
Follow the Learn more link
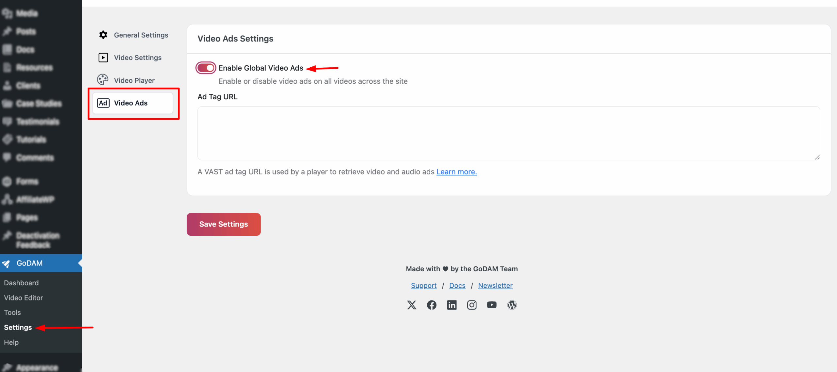(x=456, y=172)
